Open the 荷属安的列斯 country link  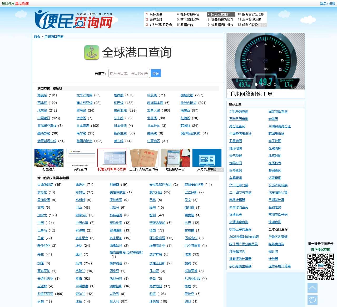click(194, 185)
